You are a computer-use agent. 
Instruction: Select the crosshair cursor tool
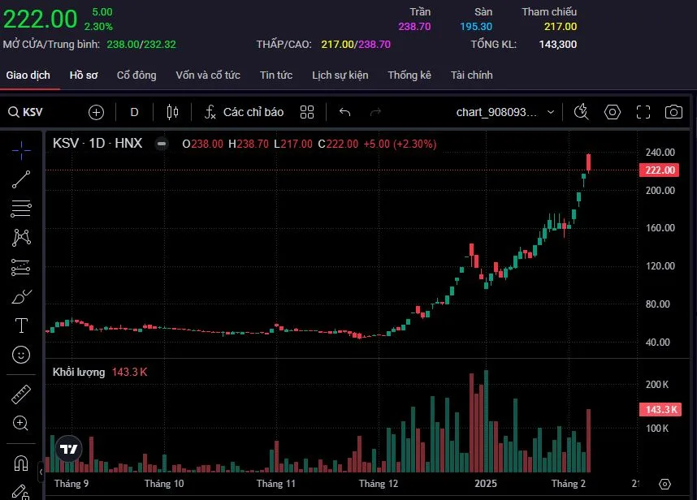(x=21, y=150)
